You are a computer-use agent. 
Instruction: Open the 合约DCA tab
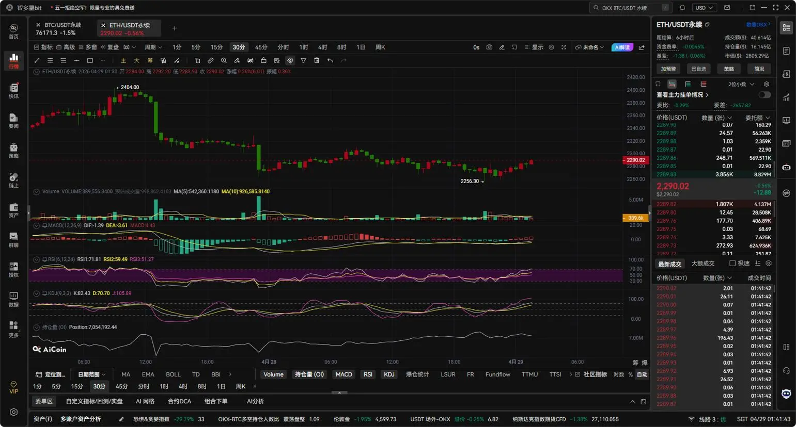(x=179, y=401)
